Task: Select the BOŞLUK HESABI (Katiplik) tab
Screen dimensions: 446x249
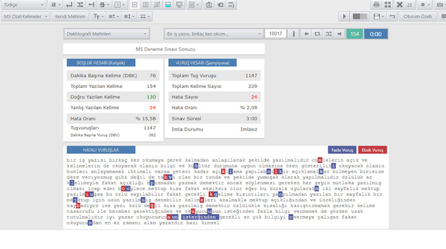Action: point(101,63)
